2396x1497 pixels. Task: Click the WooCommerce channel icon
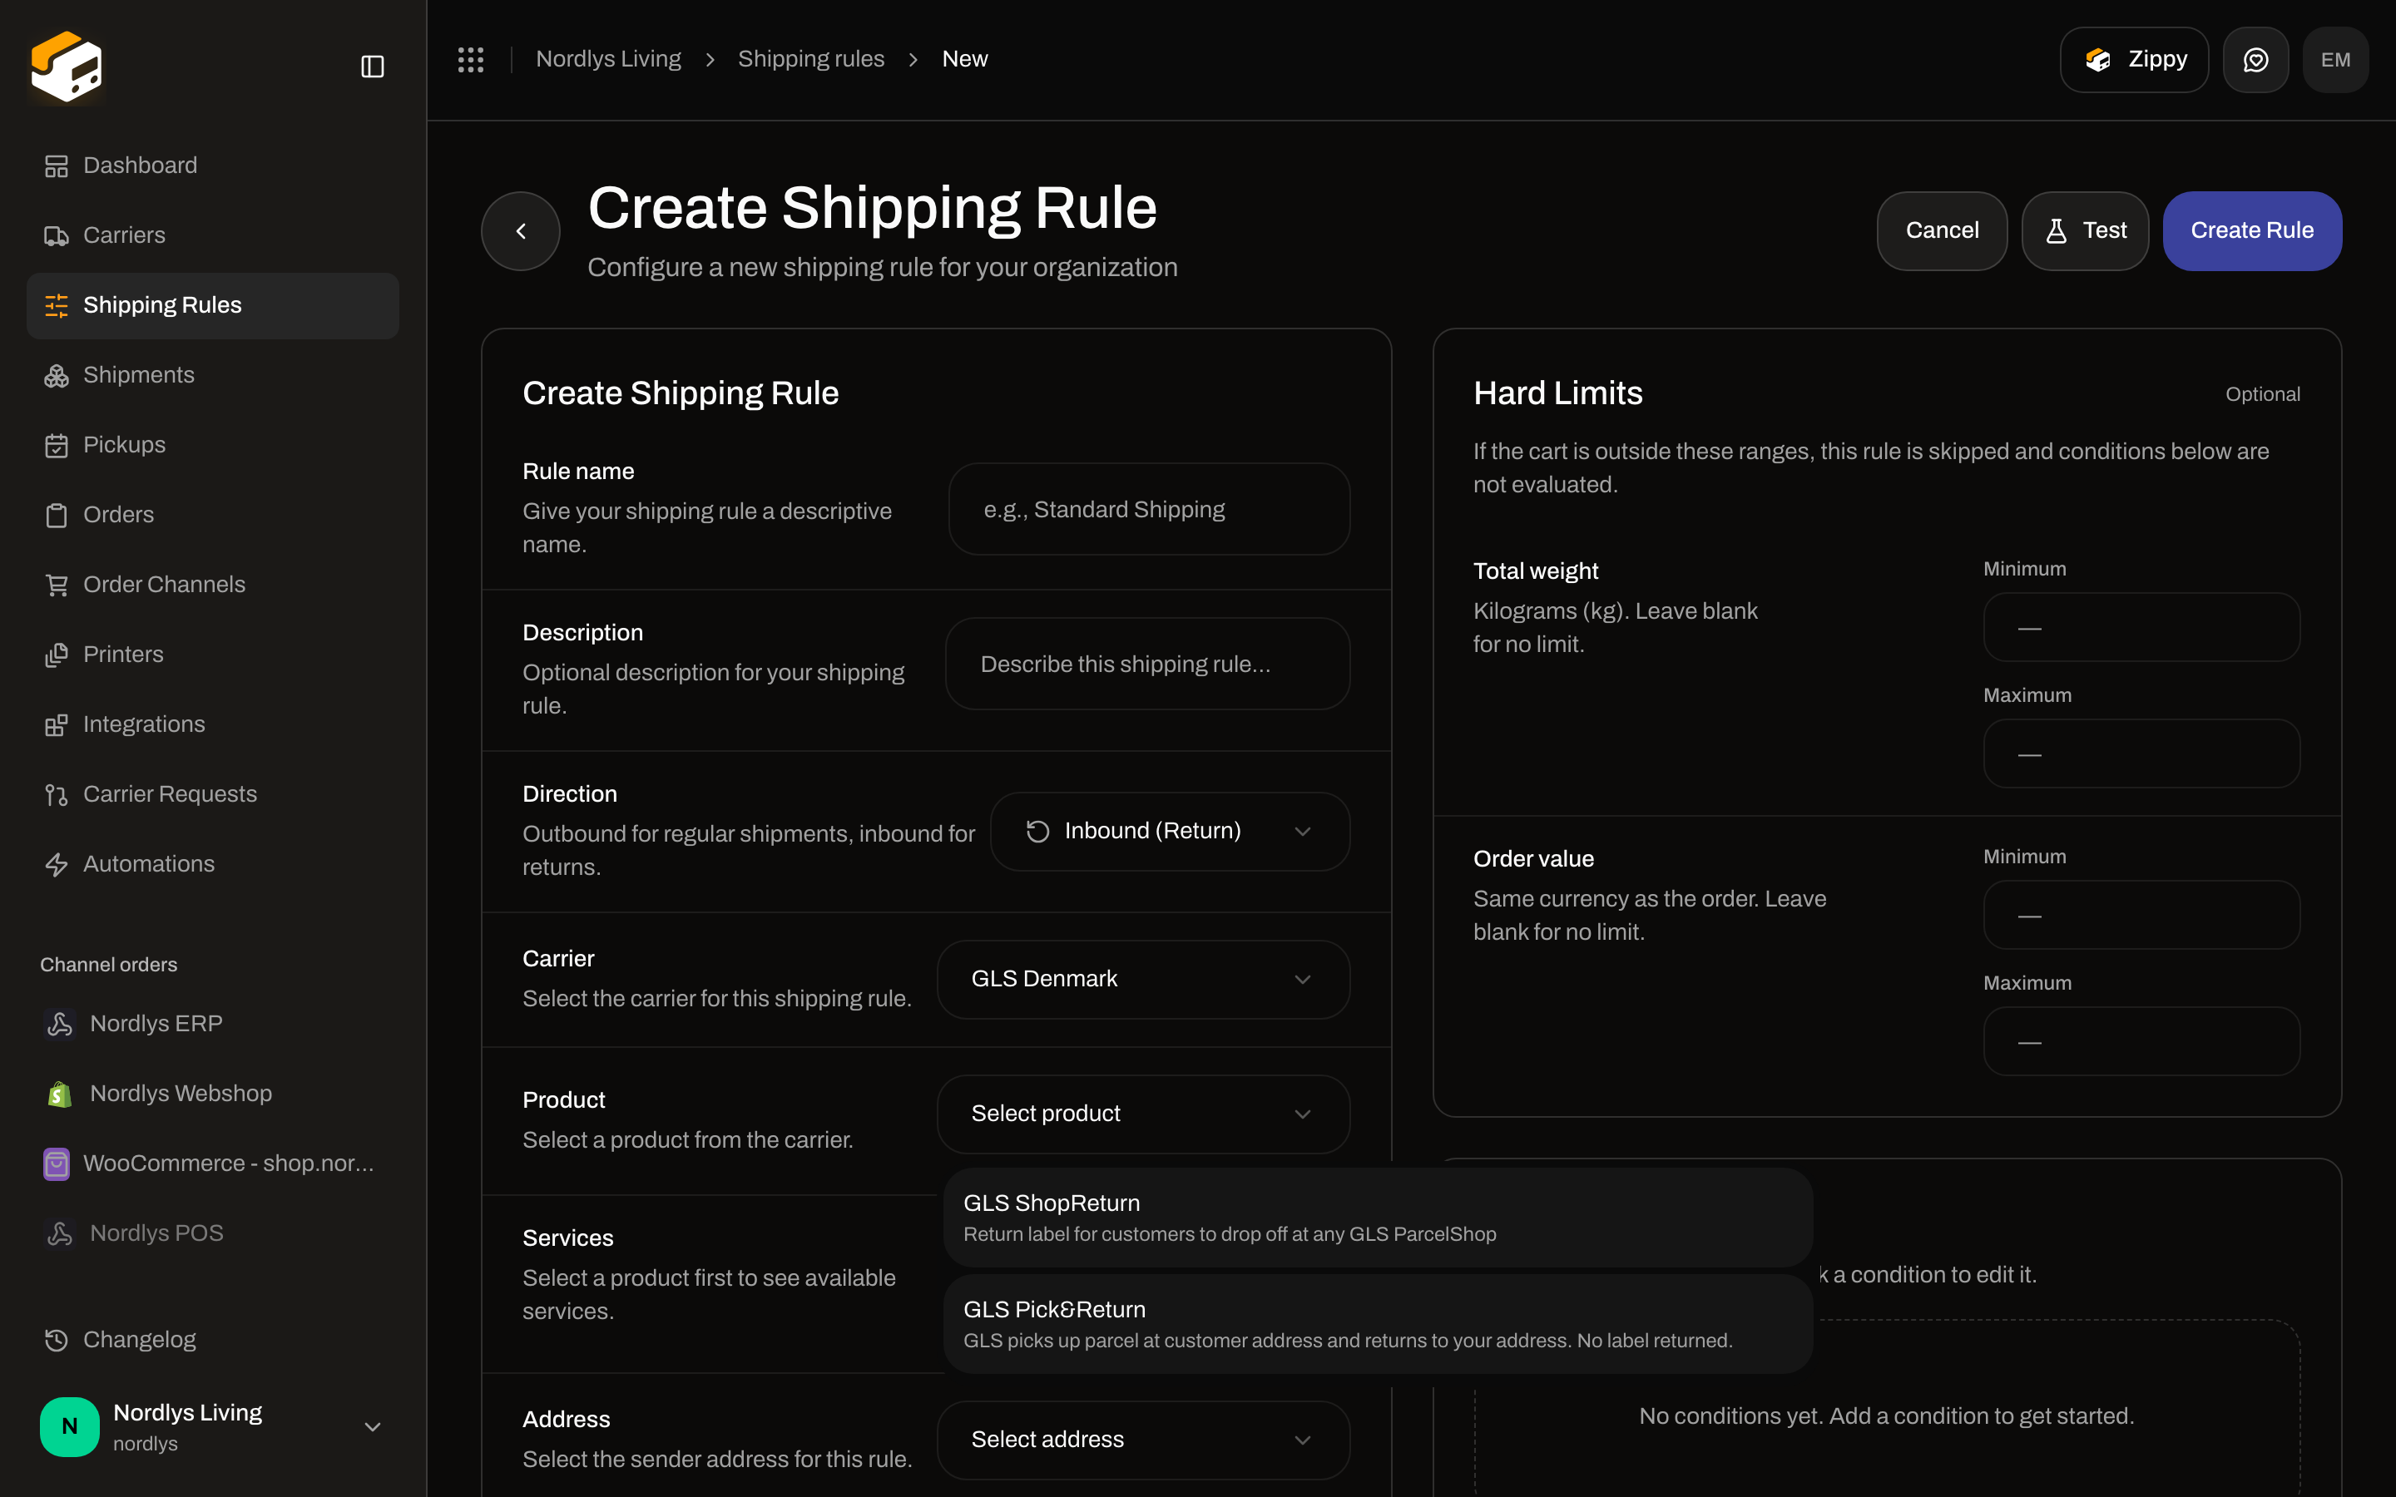[57, 1164]
